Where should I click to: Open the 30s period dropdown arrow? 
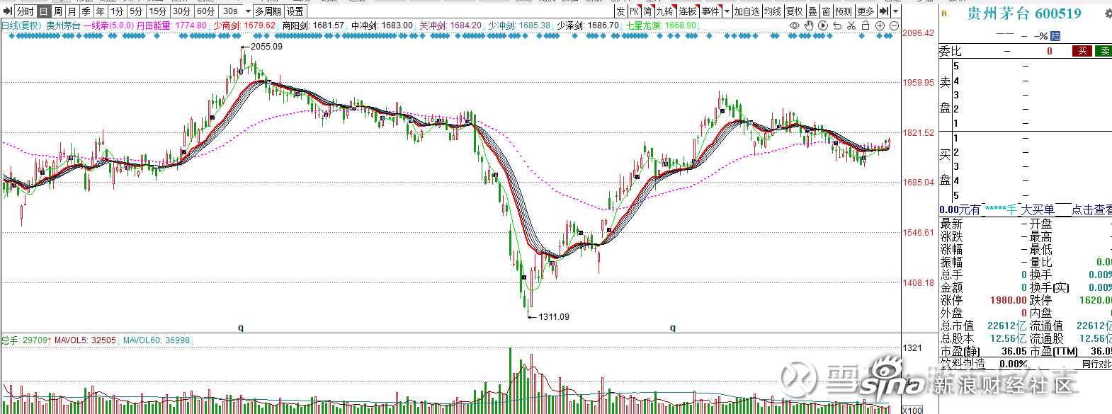[248, 11]
